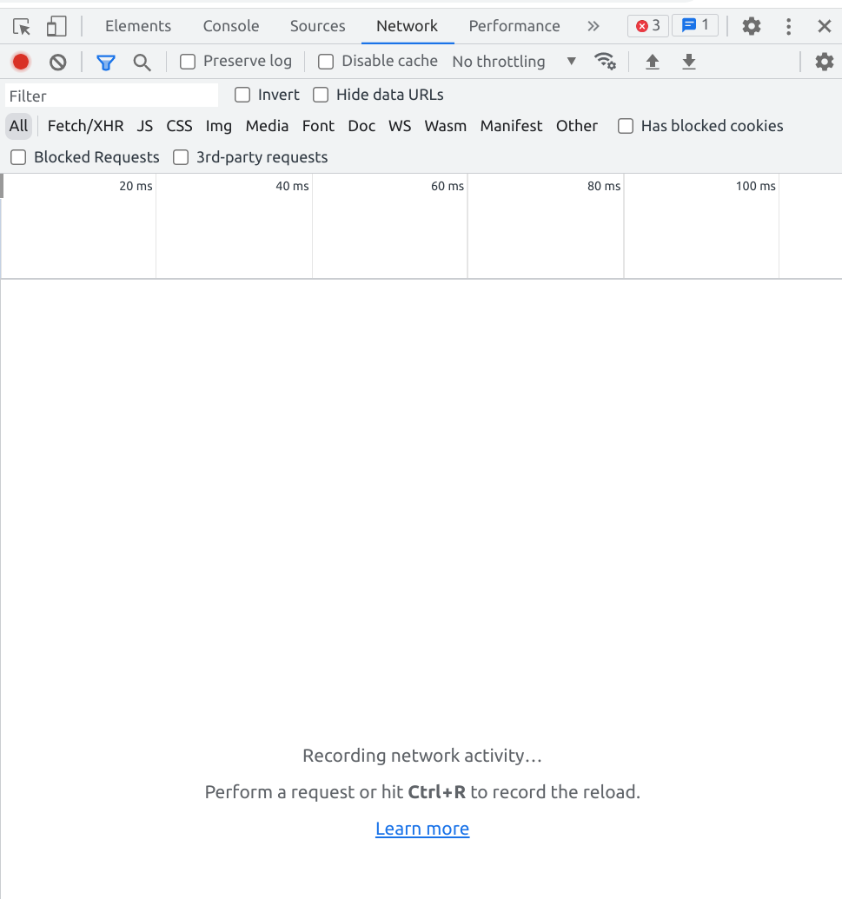Import HAR file using the upload icon
The image size is (842, 899).
653,61
